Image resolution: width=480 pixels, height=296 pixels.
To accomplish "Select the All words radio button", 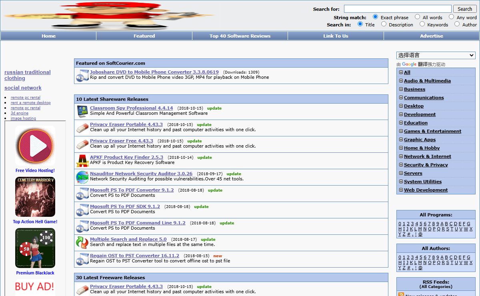I will (x=417, y=17).
